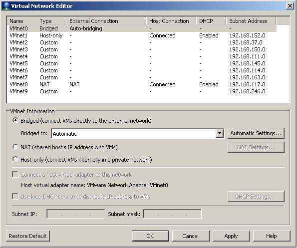The height and width of the screenshot is (248, 297).
Task: Toggle Connect a host virtual adapter checkbox
Action: point(15,174)
